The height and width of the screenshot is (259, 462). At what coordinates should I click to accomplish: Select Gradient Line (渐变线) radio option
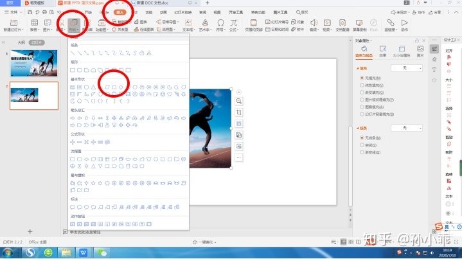[362, 152]
